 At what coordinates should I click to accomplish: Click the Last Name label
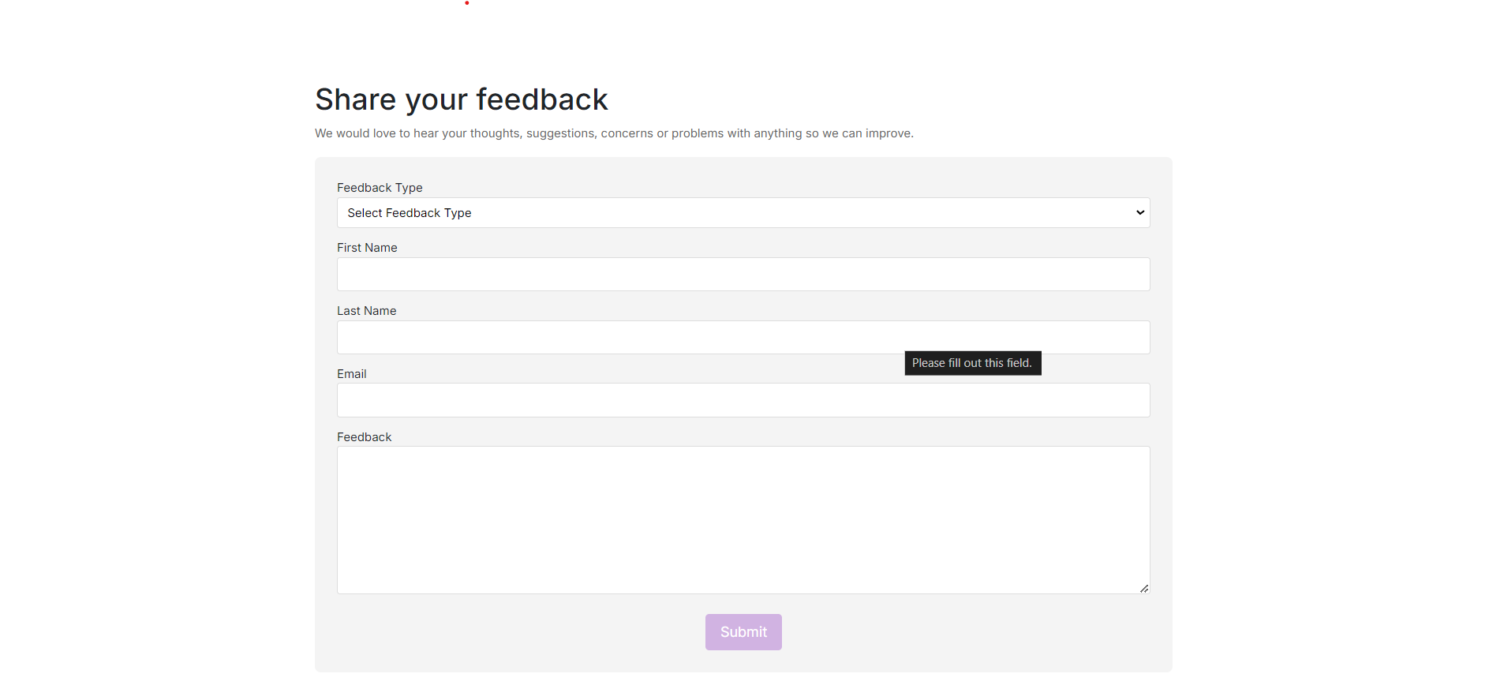366,311
